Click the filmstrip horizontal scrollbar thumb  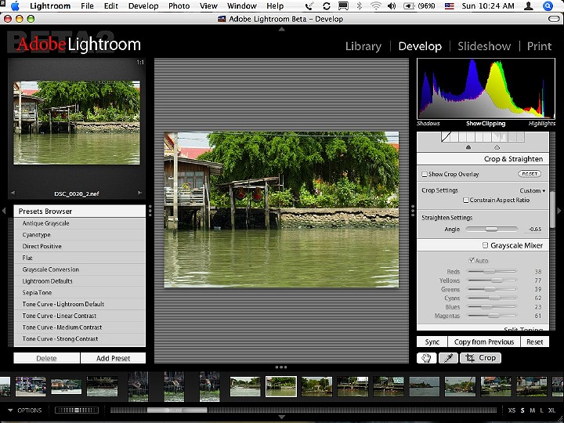[177, 410]
